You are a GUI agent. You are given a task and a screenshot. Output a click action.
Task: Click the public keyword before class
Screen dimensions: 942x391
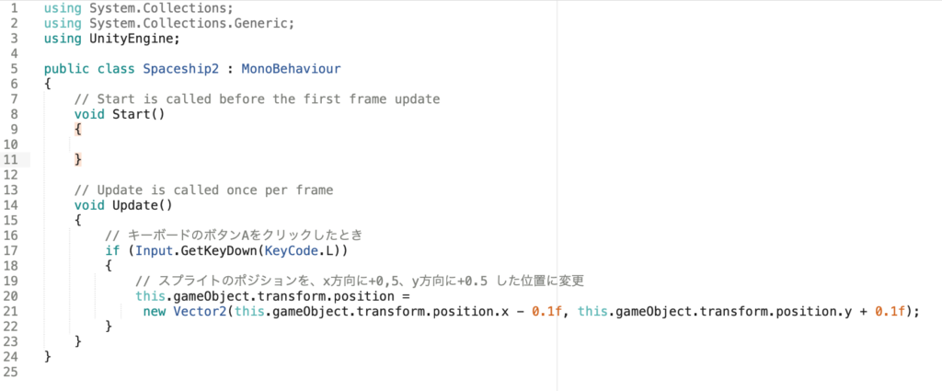tap(66, 69)
